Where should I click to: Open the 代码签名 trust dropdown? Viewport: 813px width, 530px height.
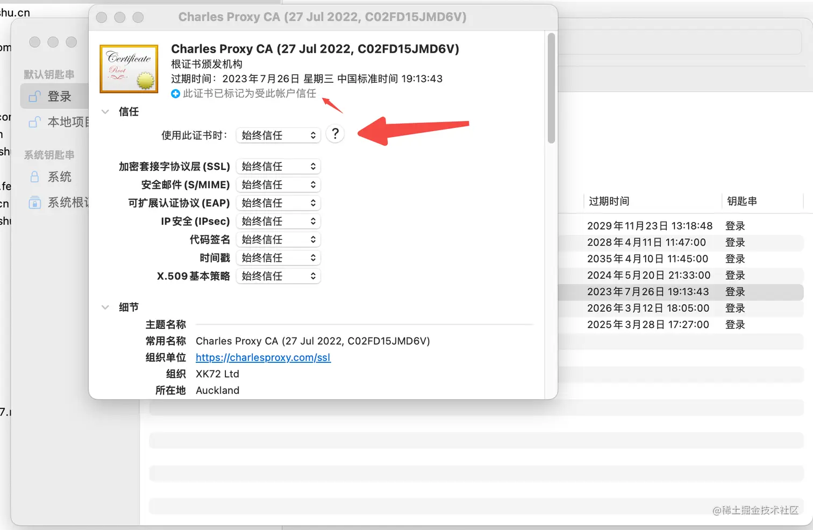click(279, 240)
